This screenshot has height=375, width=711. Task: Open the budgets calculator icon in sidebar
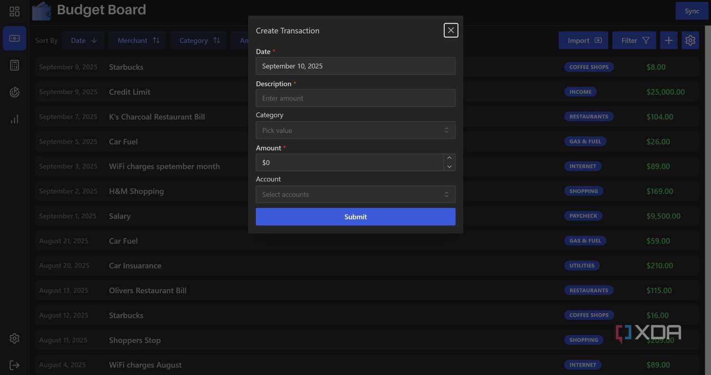pos(15,65)
